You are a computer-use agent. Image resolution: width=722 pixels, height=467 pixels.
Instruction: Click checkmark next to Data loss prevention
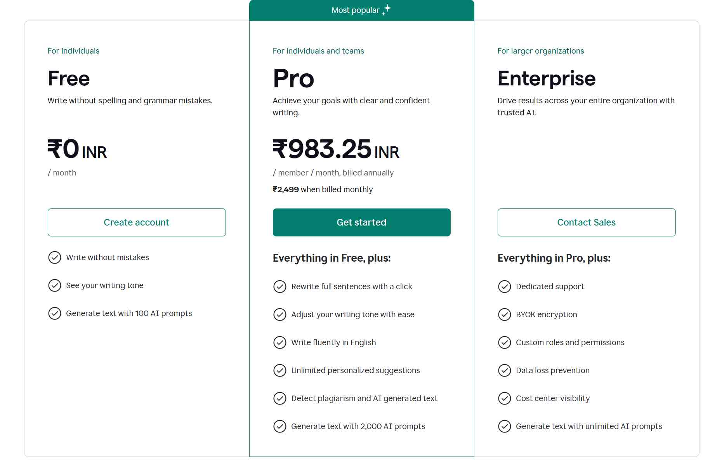[505, 370]
